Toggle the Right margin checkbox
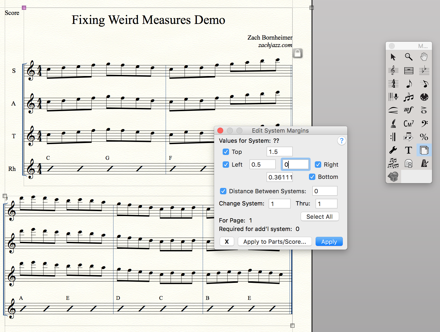The width and height of the screenshot is (440, 332). tap(318, 165)
